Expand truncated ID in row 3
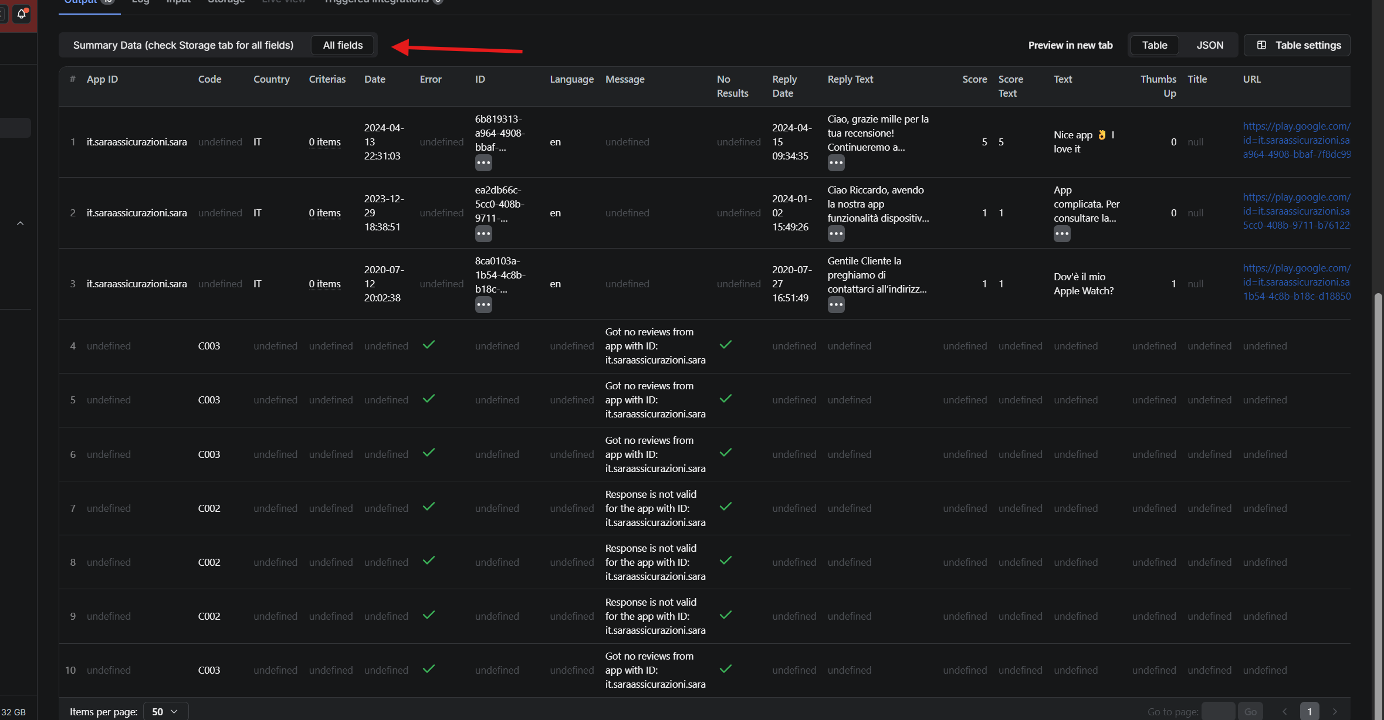The image size is (1384, 720). point(483,304)
